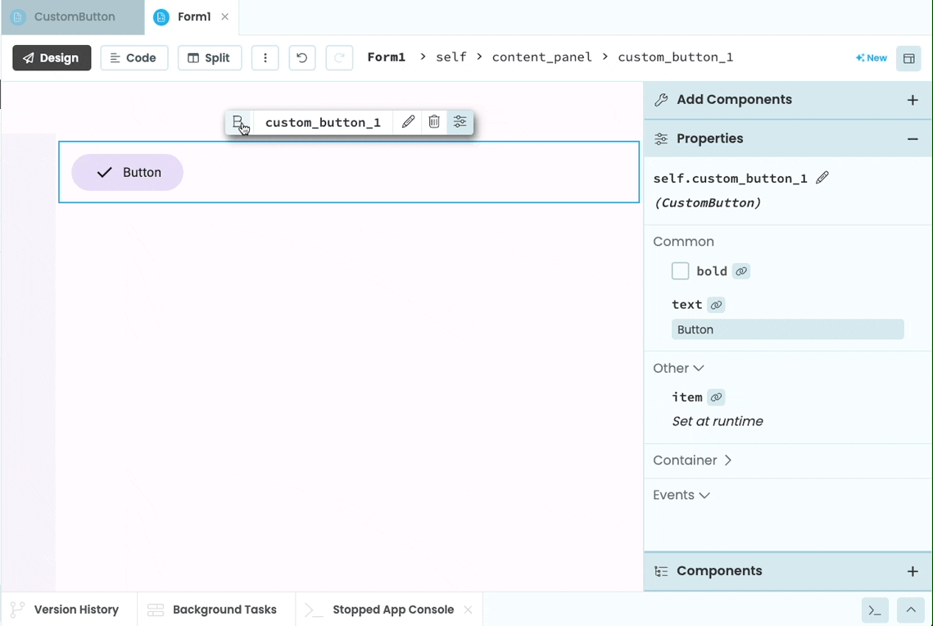This screenshot has width=933, height=626.
Task: Expand the Container section
Action: (x=692, y=460)
